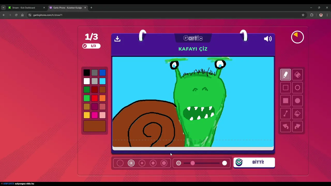
Task: Pick the bright green color swatch
Action: (87, 98)
